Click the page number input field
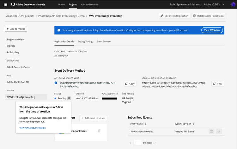The height and width of the screenshot is (149, 237). [x=137, y=143]
